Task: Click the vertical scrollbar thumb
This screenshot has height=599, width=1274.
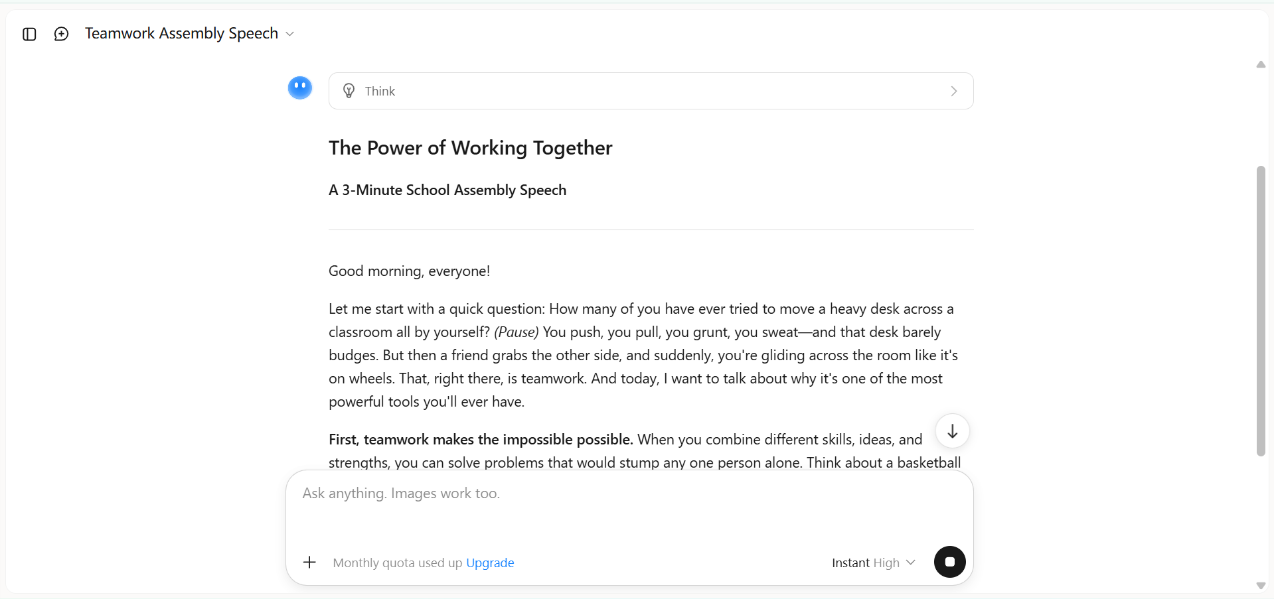Action: (x=1261, y=311)
